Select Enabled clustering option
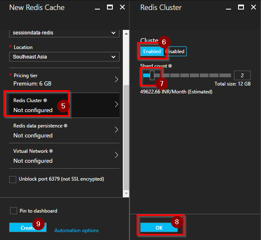 point(152,51)
